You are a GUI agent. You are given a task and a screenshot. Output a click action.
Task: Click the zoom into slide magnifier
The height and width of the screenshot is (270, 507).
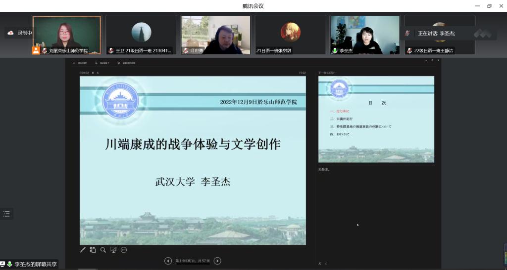(x=103, y=250)
